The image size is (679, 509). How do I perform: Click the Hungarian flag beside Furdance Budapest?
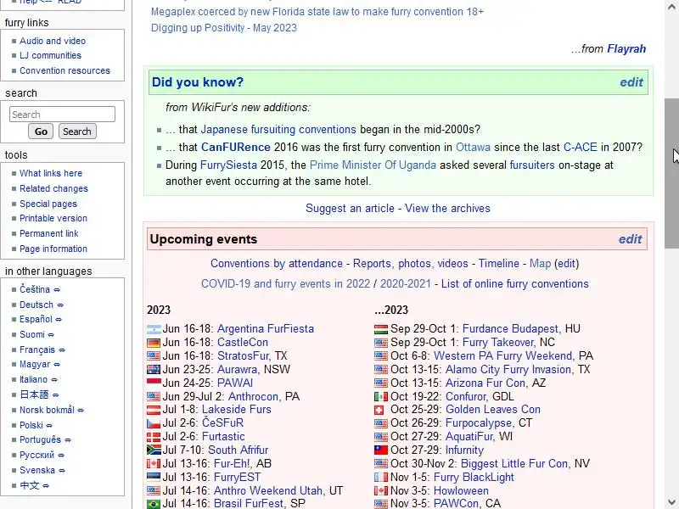tap(380, 329)
